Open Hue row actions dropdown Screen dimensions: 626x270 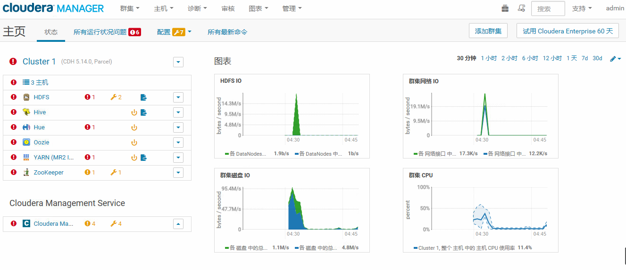(178, 127)
